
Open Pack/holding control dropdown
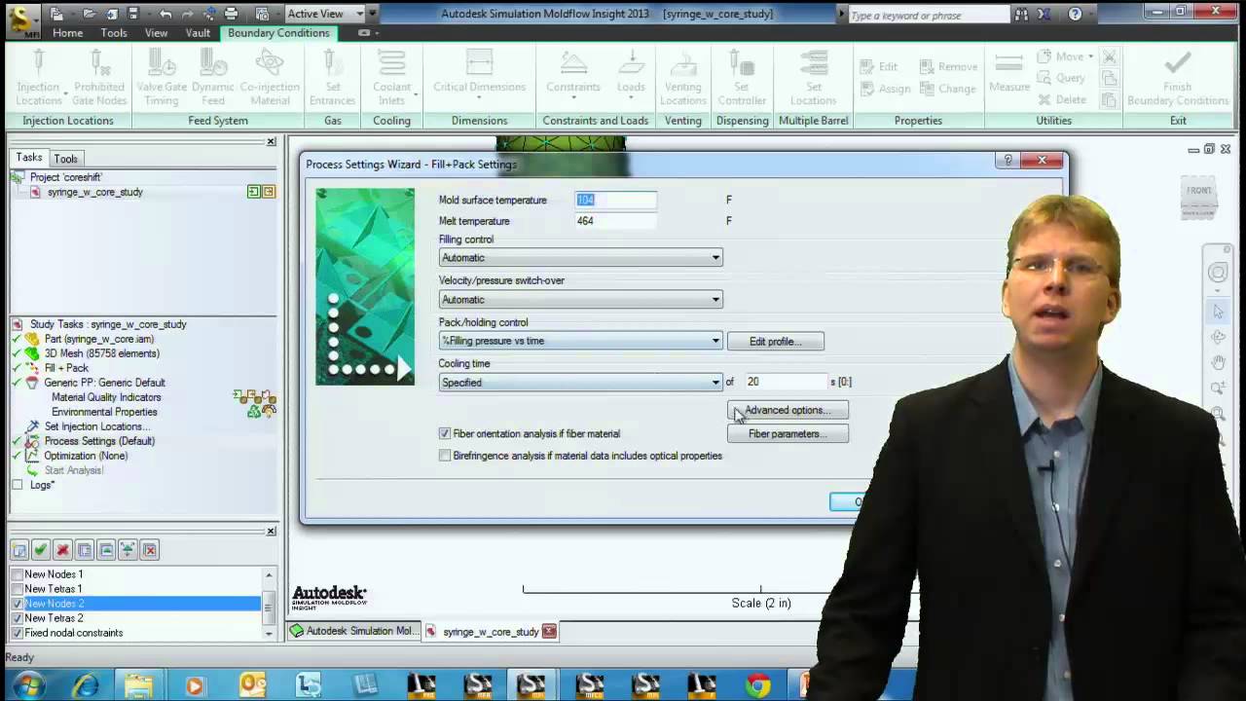(x=580, y=341)
